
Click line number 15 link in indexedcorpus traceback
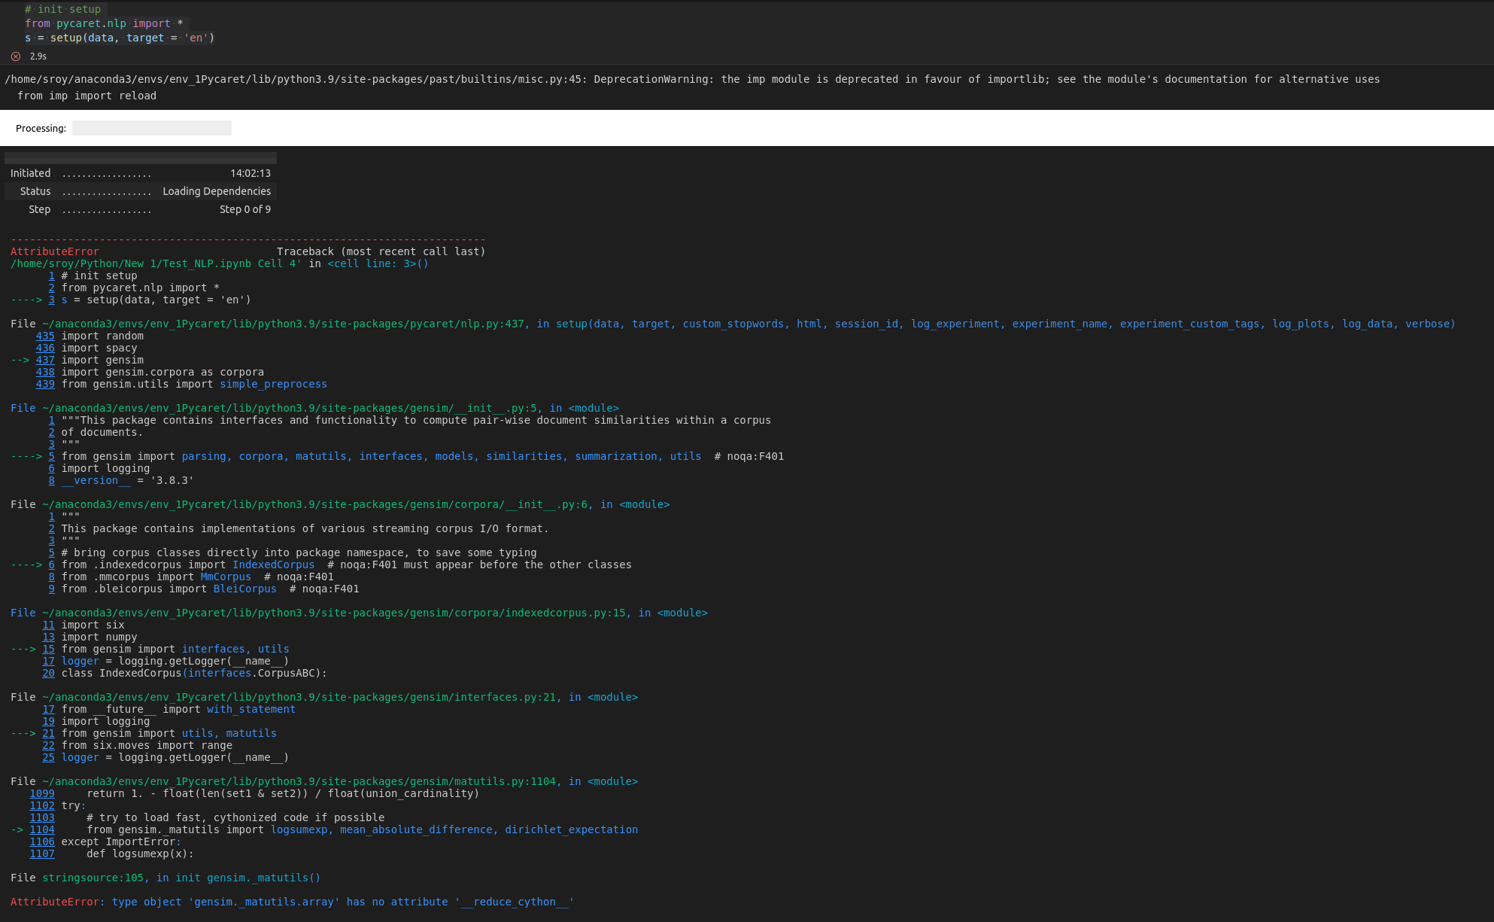pyautogui.click(x=48, y=649)
